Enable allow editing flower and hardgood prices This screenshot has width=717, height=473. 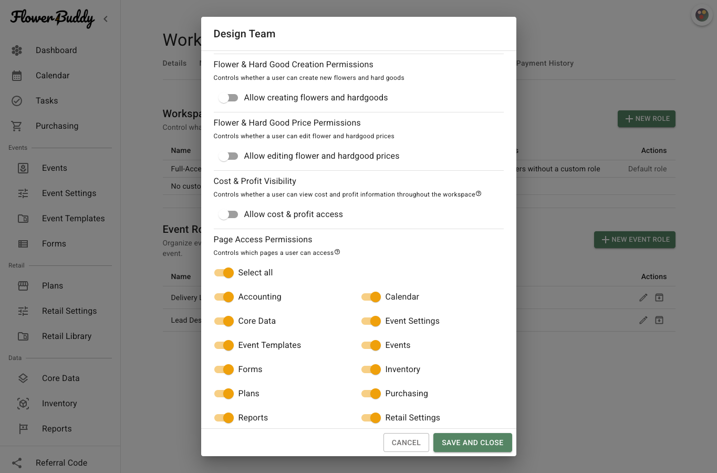coord(228,156)
